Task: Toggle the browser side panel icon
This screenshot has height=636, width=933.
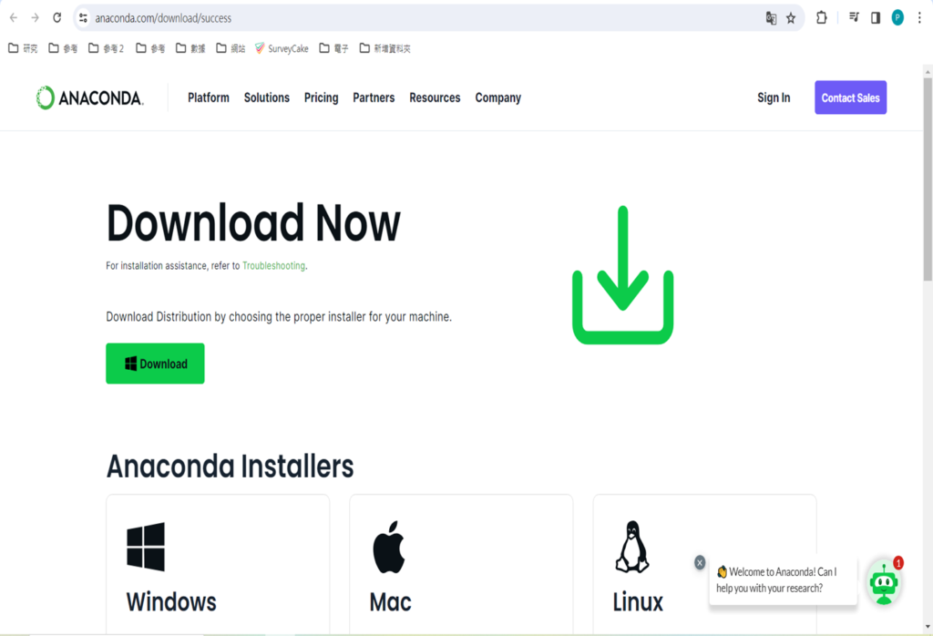Action: coord(876,17)
